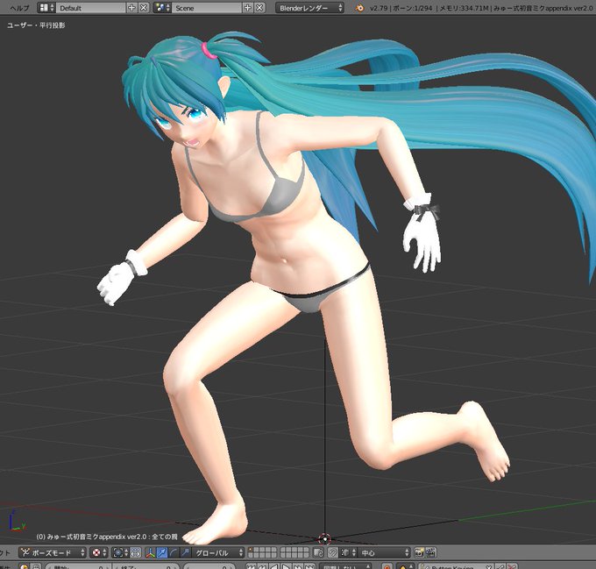Select the translate manipulator arrow
The width and height of the screenshot is (596, 569).
162,552
